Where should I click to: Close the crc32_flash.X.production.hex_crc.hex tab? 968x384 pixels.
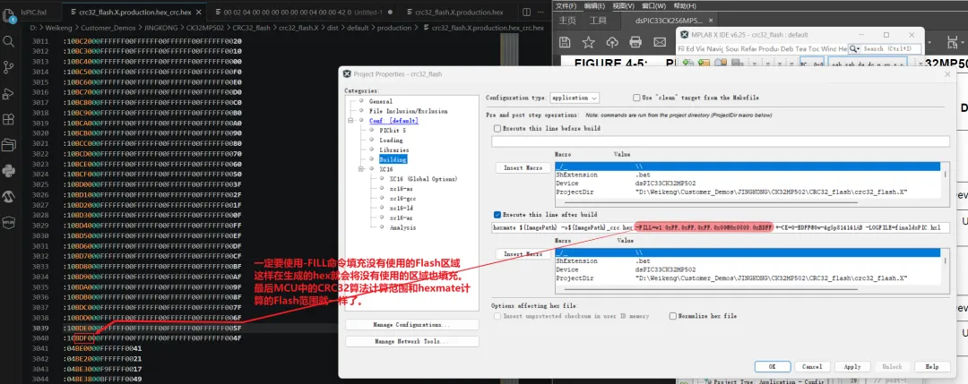coord(199,12)
